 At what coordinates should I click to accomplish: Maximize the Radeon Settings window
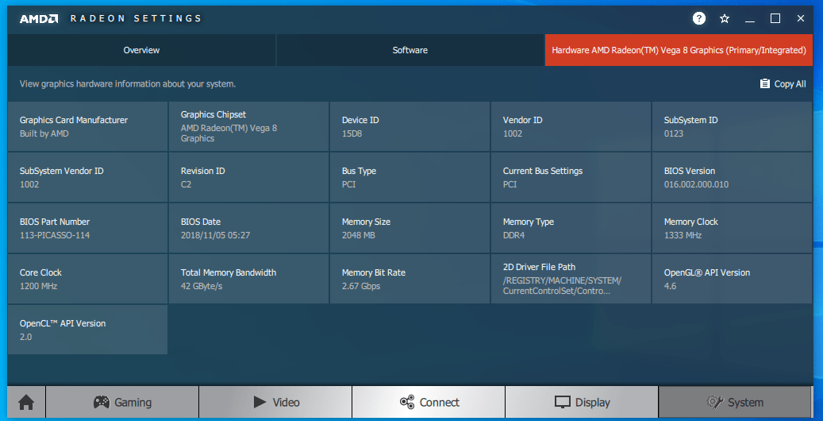click(x=775, y=18)
